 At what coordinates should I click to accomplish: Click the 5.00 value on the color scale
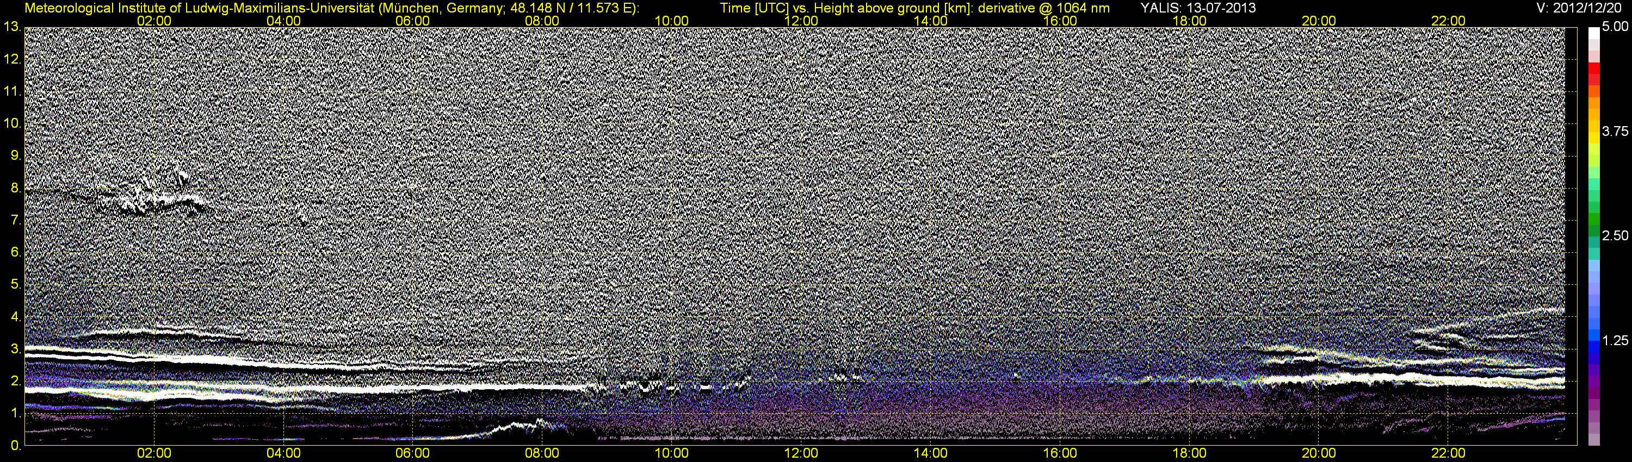tap(1615, 27)
